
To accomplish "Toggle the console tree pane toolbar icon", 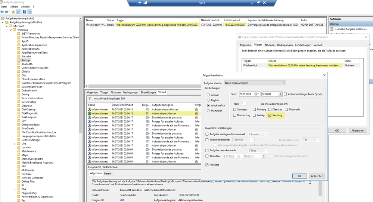I will coord(18,12).
